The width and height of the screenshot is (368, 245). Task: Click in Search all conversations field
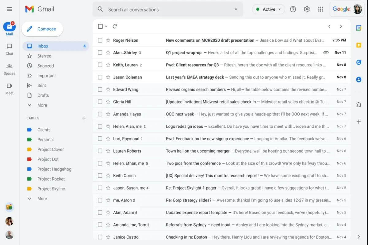pyautogui.click(x=168, y=9)
